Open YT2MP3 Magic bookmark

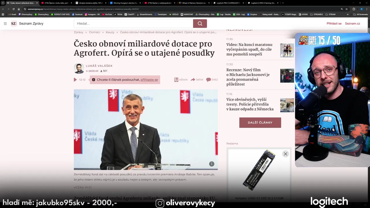tap(289, 14)
